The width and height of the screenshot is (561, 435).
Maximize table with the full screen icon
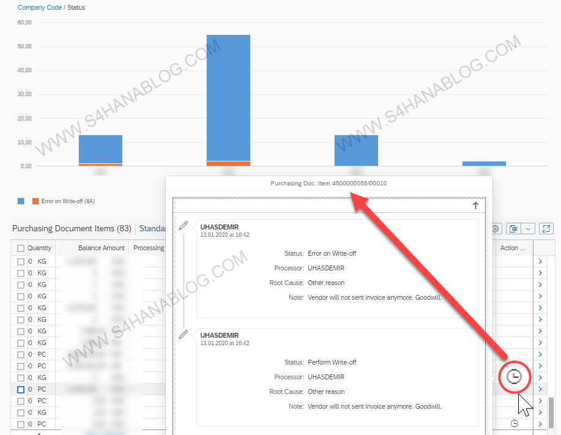(546, 229)
